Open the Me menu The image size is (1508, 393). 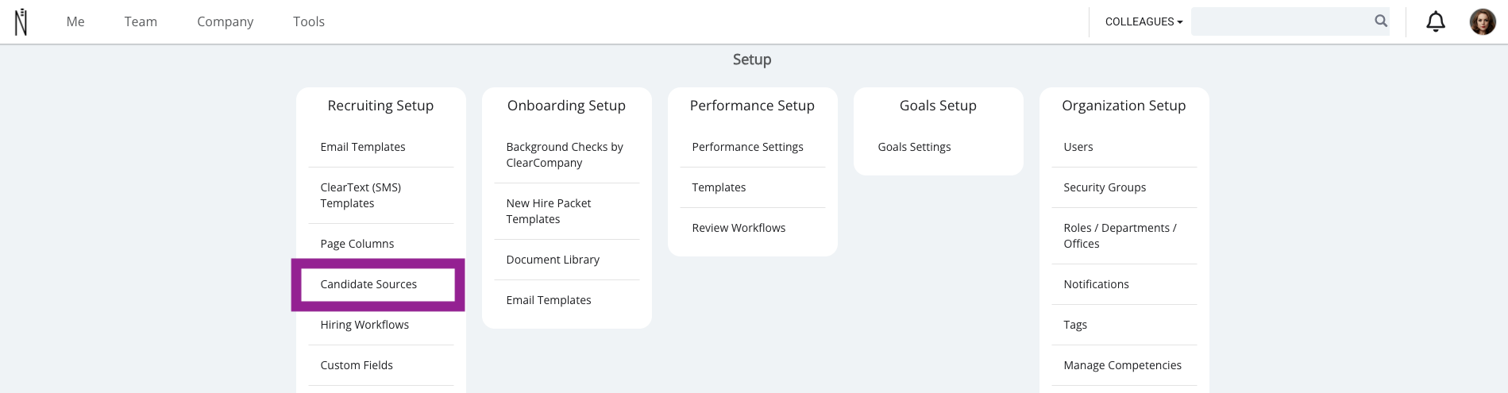pos(75,21)
